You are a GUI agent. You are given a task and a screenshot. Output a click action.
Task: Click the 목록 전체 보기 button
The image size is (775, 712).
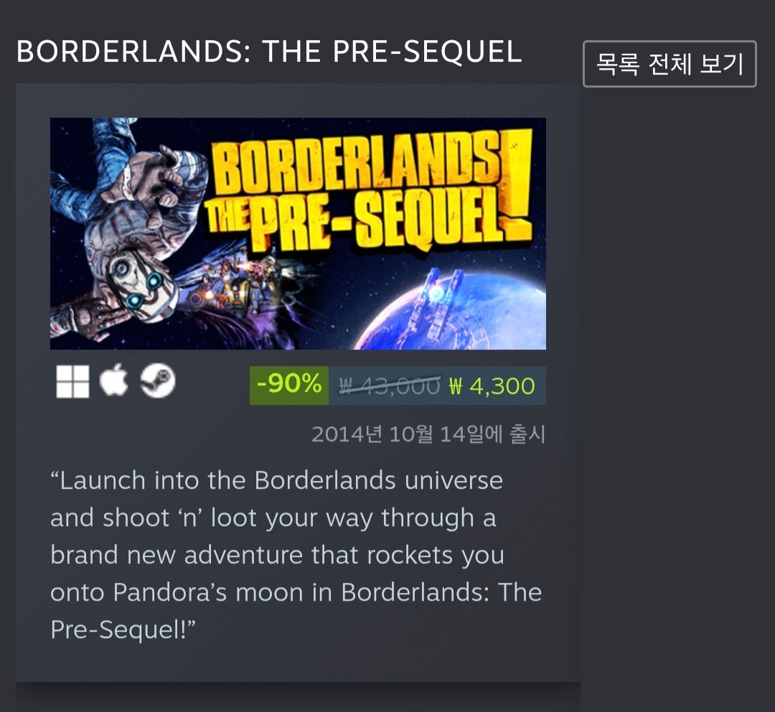(x=670, y=64)
